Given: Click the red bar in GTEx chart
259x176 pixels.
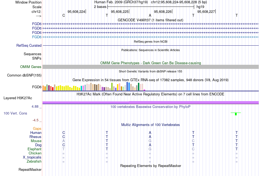Looking at the screenshot, I should 53,89.
